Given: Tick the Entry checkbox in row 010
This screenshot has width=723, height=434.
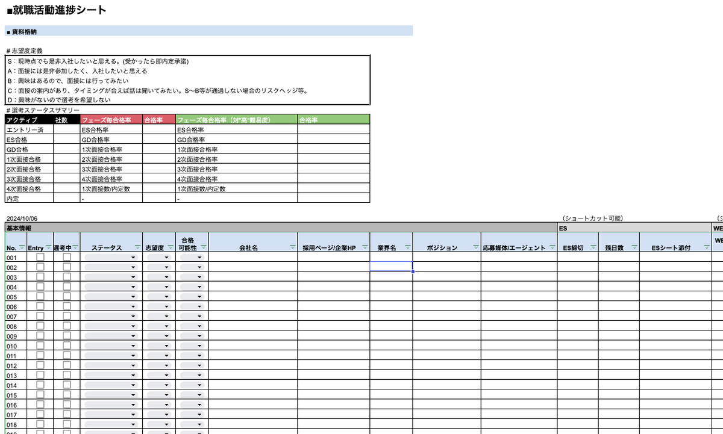Looking at the screenshot, I should (x=40, y=346).
